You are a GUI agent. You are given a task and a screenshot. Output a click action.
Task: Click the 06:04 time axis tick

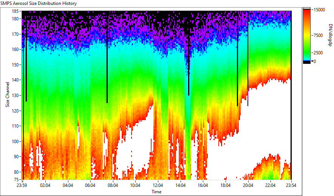pos(90,185)
